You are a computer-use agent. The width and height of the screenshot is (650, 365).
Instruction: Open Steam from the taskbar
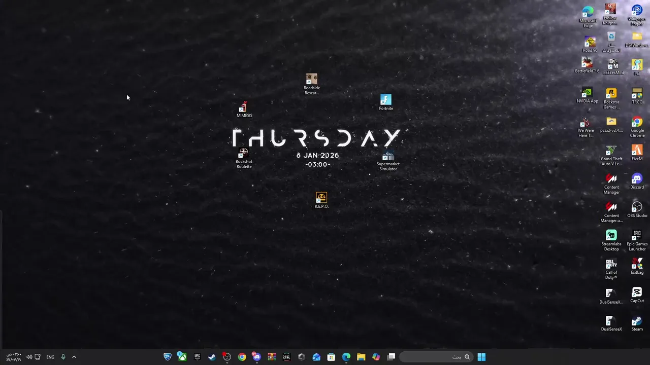click(x=212, y=357)
